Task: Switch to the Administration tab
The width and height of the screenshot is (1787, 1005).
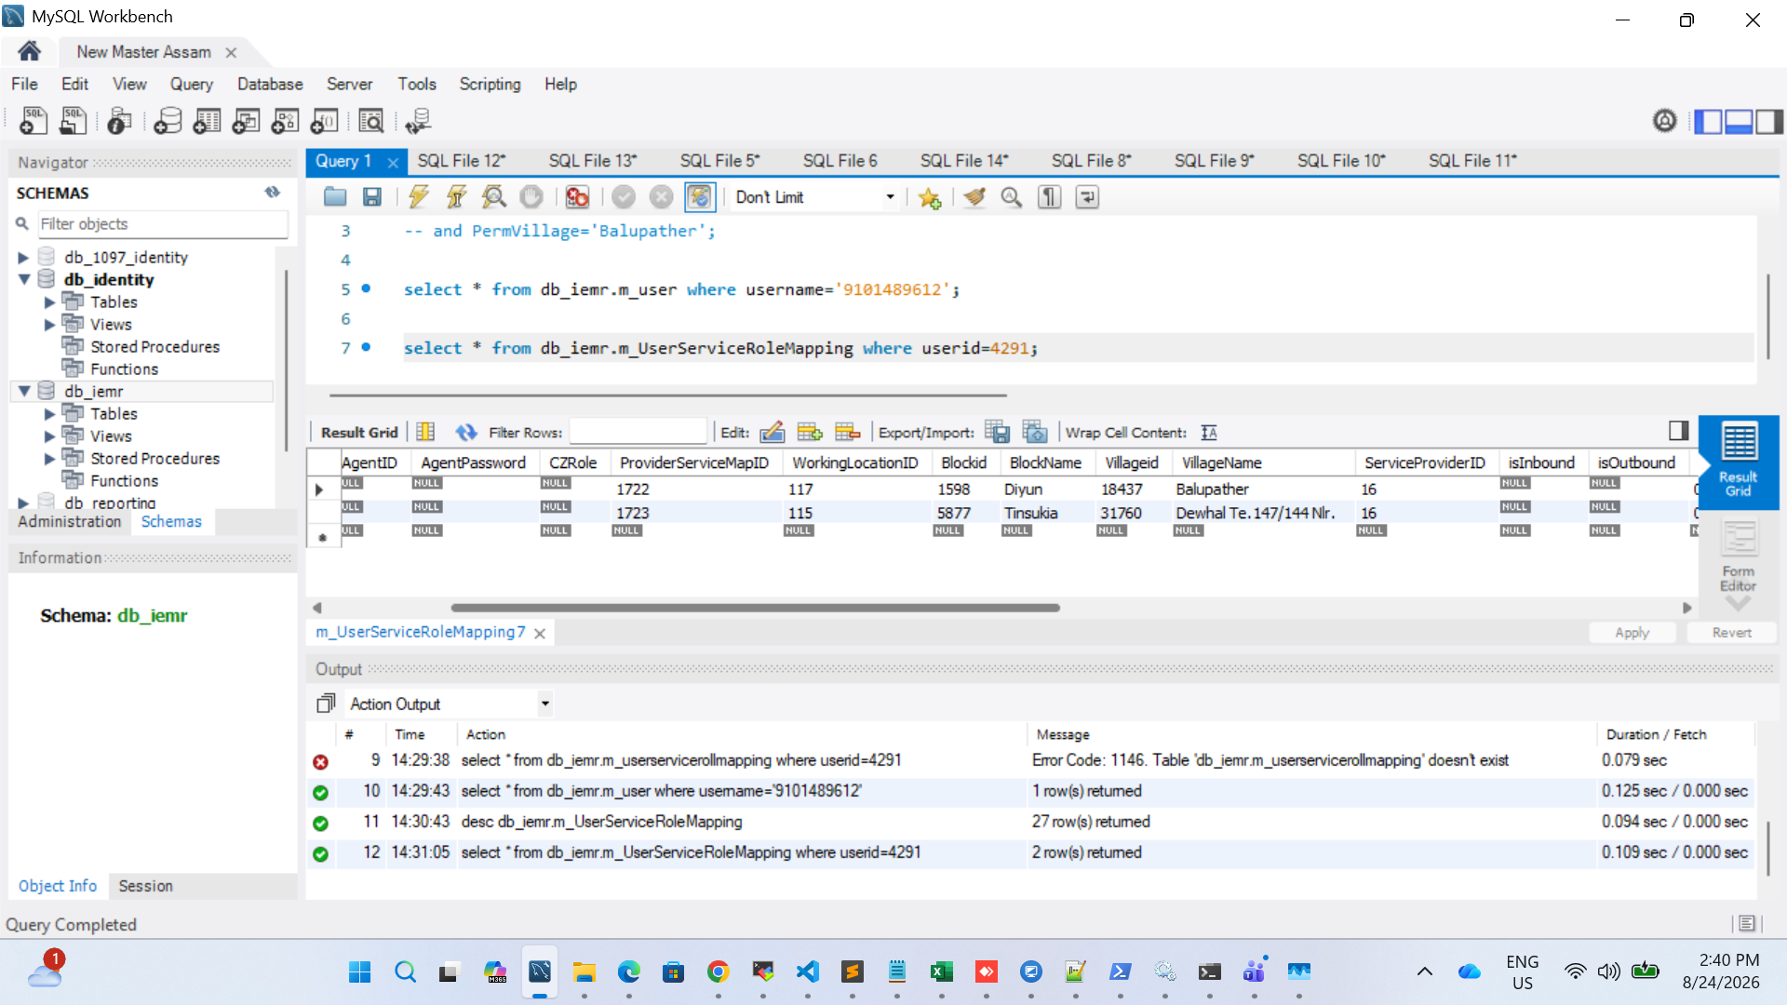Action: coord(70,521)
